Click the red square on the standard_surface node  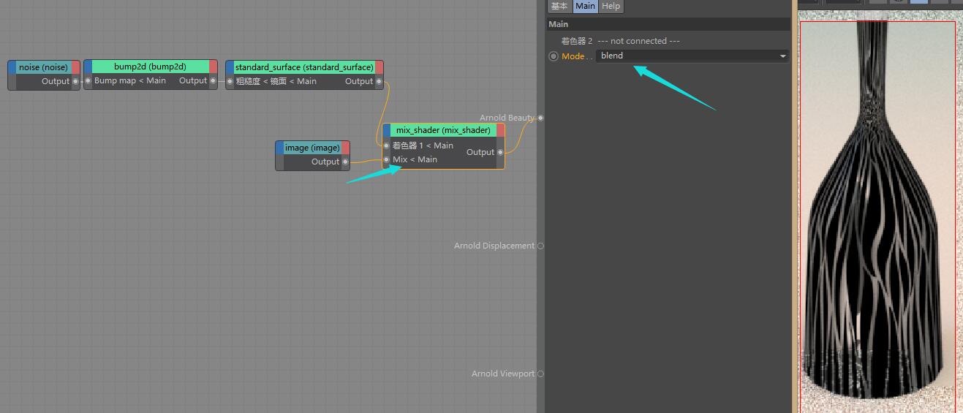(x=379, y=67)
